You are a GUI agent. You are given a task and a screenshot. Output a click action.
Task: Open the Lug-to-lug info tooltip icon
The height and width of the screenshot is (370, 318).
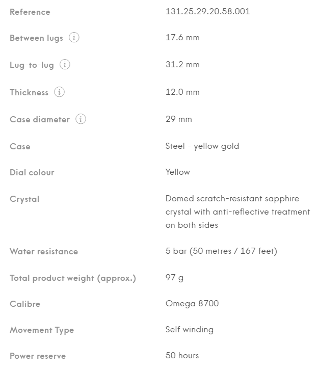coord(65,65)
